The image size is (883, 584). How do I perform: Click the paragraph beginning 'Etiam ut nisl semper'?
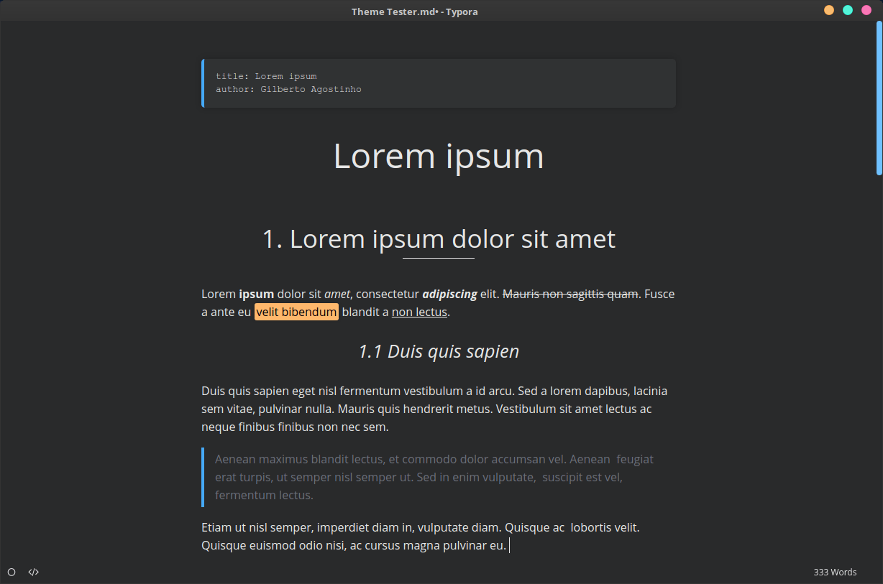coord(421,537)
